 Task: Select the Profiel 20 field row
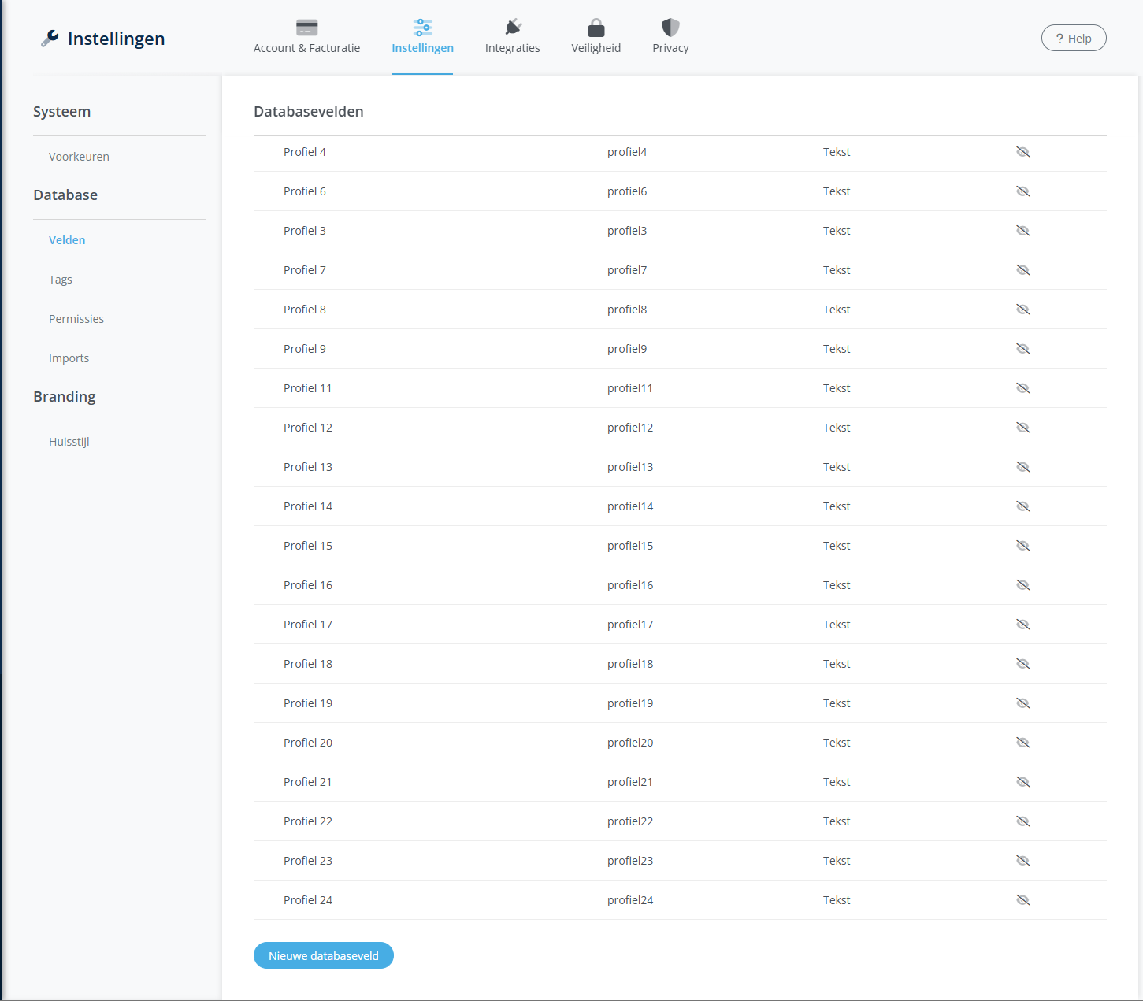click(308, 743)
